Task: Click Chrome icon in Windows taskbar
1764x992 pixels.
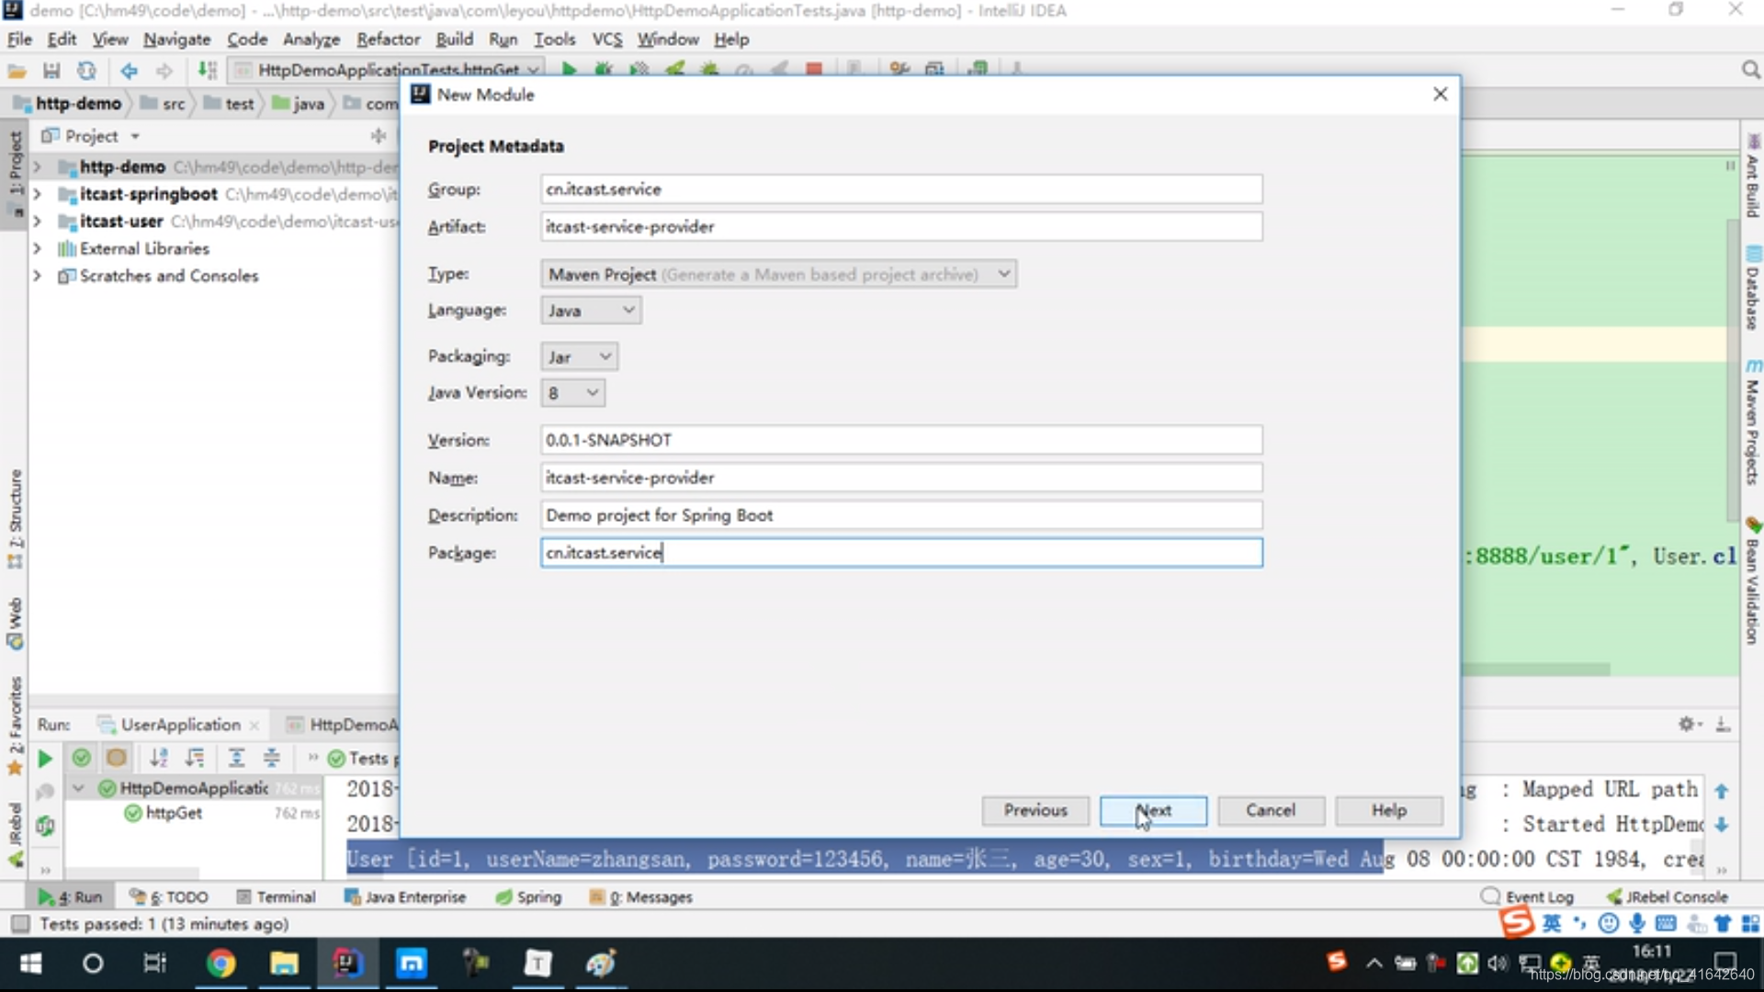Action: point(220,963)
